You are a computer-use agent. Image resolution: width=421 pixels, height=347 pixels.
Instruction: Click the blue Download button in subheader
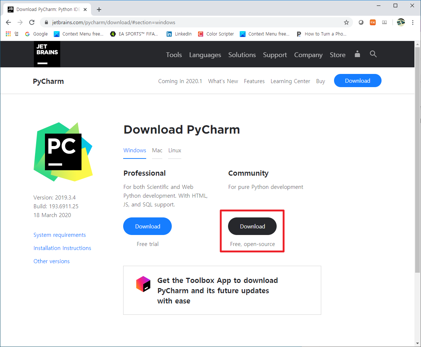pyautogui.click(x=357, y=81)
